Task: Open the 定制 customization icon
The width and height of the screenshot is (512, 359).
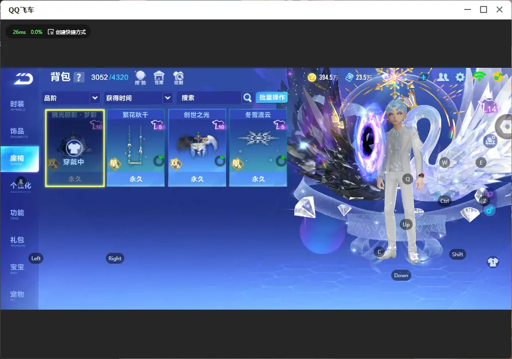Action: point(178,78)
